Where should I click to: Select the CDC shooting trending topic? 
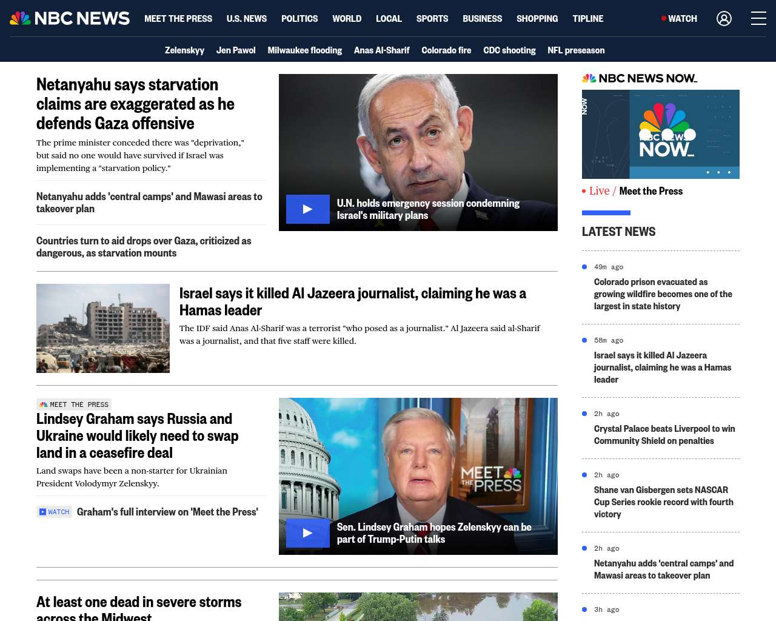point(509,50)
